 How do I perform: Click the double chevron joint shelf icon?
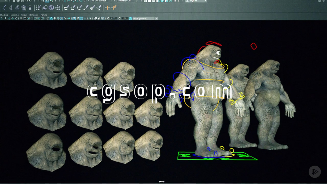pos(17,8)
